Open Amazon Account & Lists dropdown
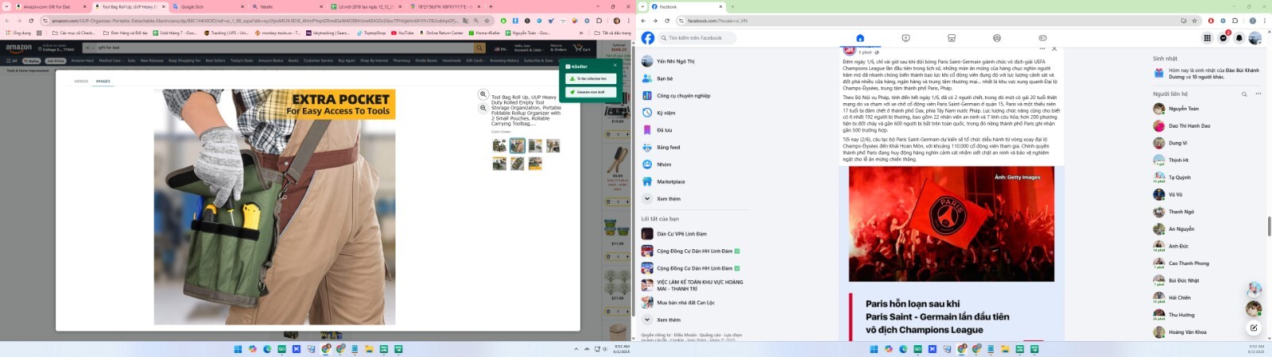The image size is (1272, 357). pos(527,48)
